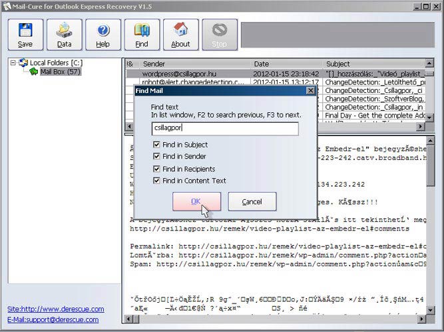Click the application icon in title bar
The image size is (444, 332).
point(7,6)
